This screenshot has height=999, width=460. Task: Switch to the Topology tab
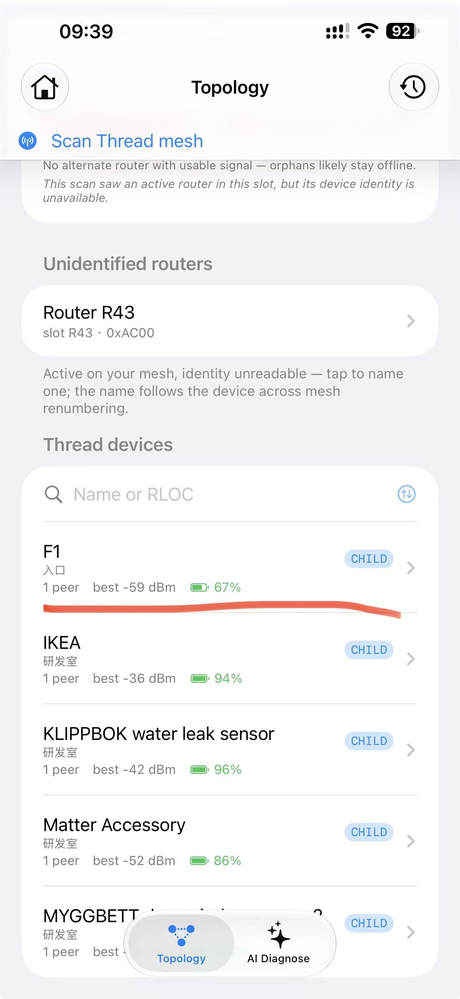tap(181, 943)
